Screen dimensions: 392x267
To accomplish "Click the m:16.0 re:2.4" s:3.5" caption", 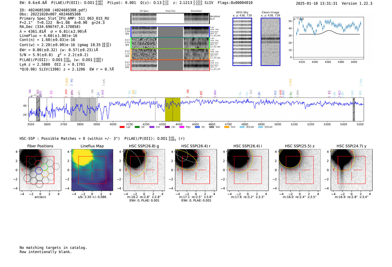I will click(x=300, y=197).
